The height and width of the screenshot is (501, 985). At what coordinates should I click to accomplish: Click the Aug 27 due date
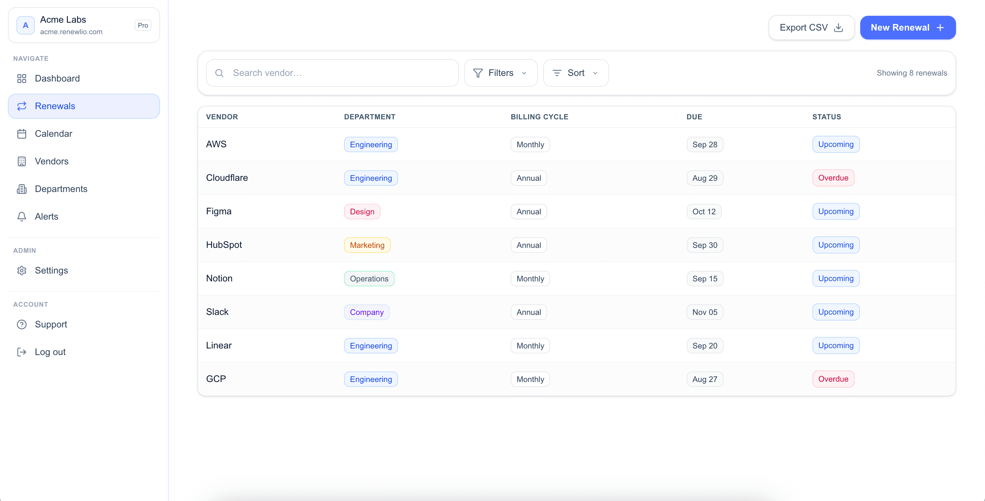(705, 379)
